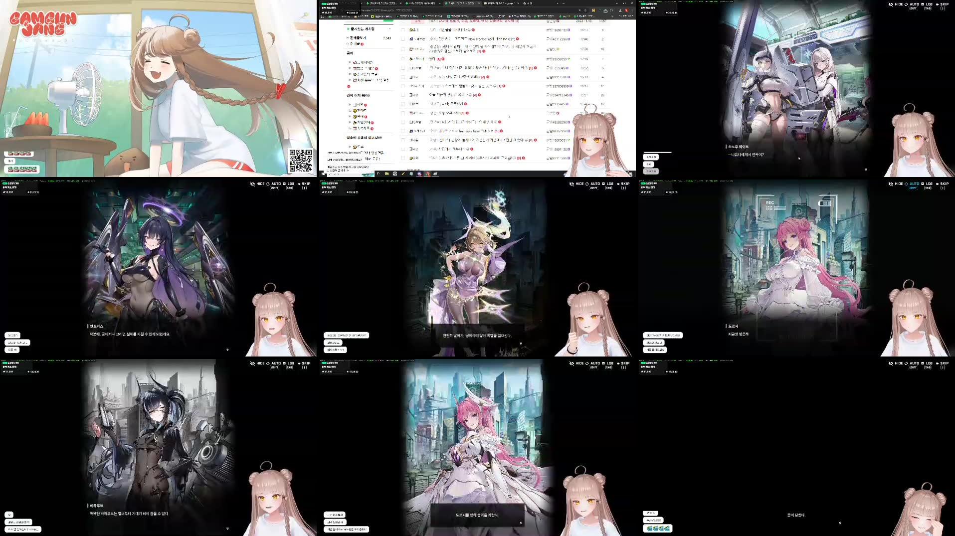
Task: Click the GAMGUN JANG logo
Action: (x=43, y=24)
